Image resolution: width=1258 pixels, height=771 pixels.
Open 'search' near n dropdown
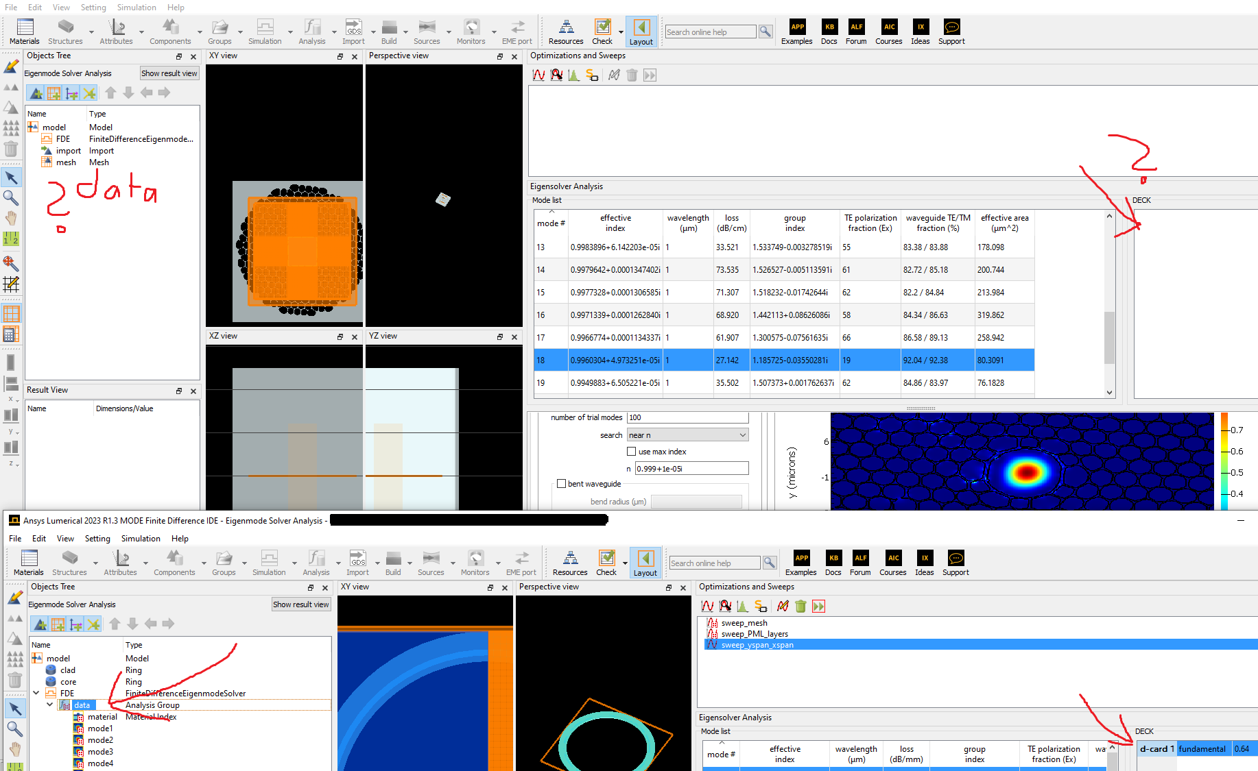(x=687, y=435)
